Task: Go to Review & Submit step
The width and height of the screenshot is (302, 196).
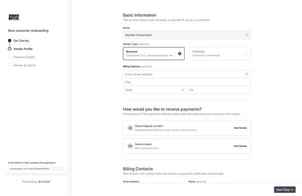Action: pos(25,65)
